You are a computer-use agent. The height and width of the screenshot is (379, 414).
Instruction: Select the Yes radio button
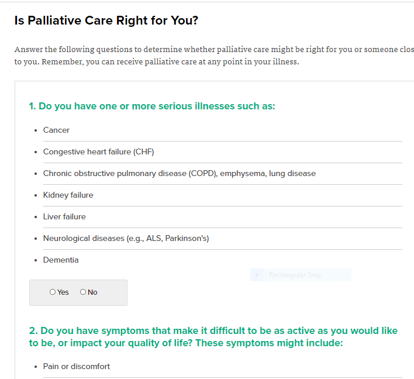pyautogui.click(x=53, y=292)
